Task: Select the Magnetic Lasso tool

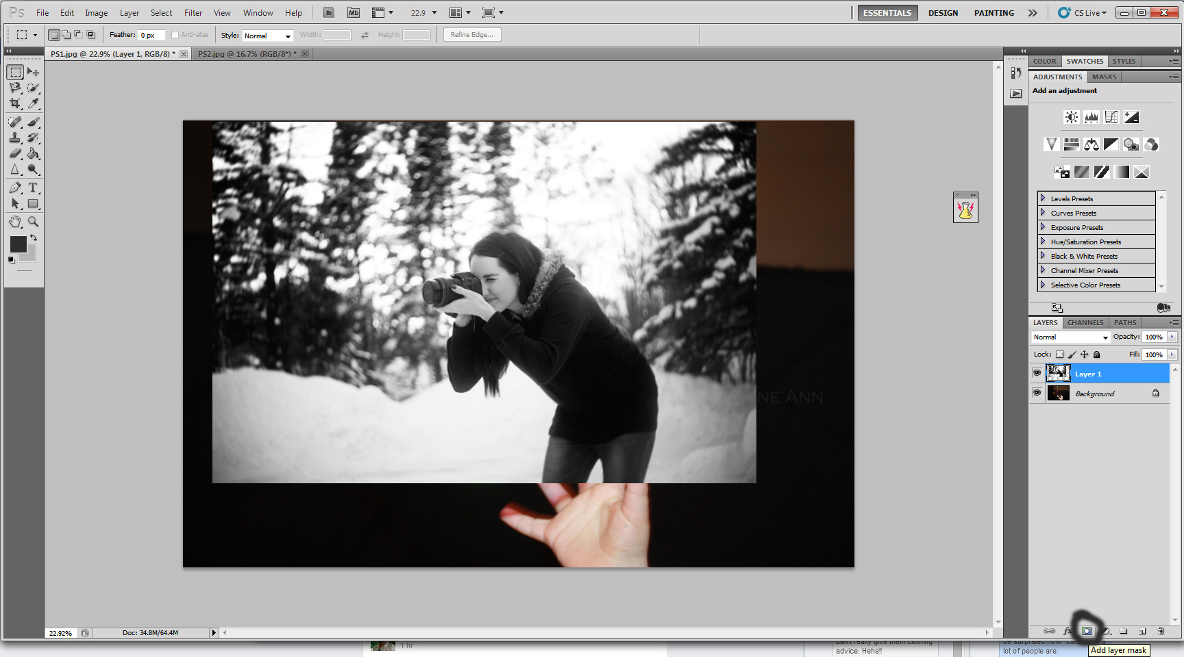Action: click(15, 88)
